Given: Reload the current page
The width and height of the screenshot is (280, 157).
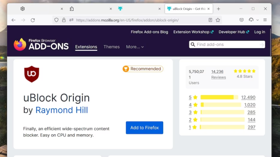Looking at the screenshot, I should [x=33, y=20].
